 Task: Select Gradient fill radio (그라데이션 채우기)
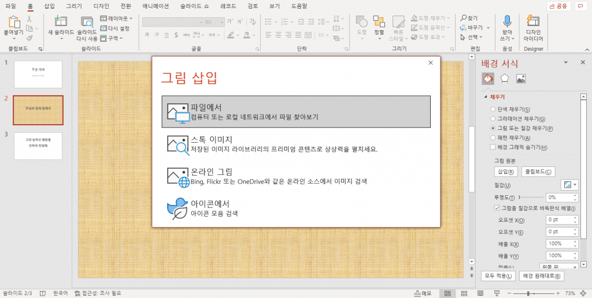(493, 119)
